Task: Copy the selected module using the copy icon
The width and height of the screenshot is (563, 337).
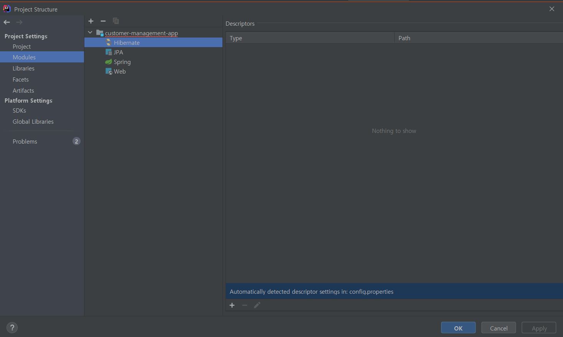Action: 116,21
